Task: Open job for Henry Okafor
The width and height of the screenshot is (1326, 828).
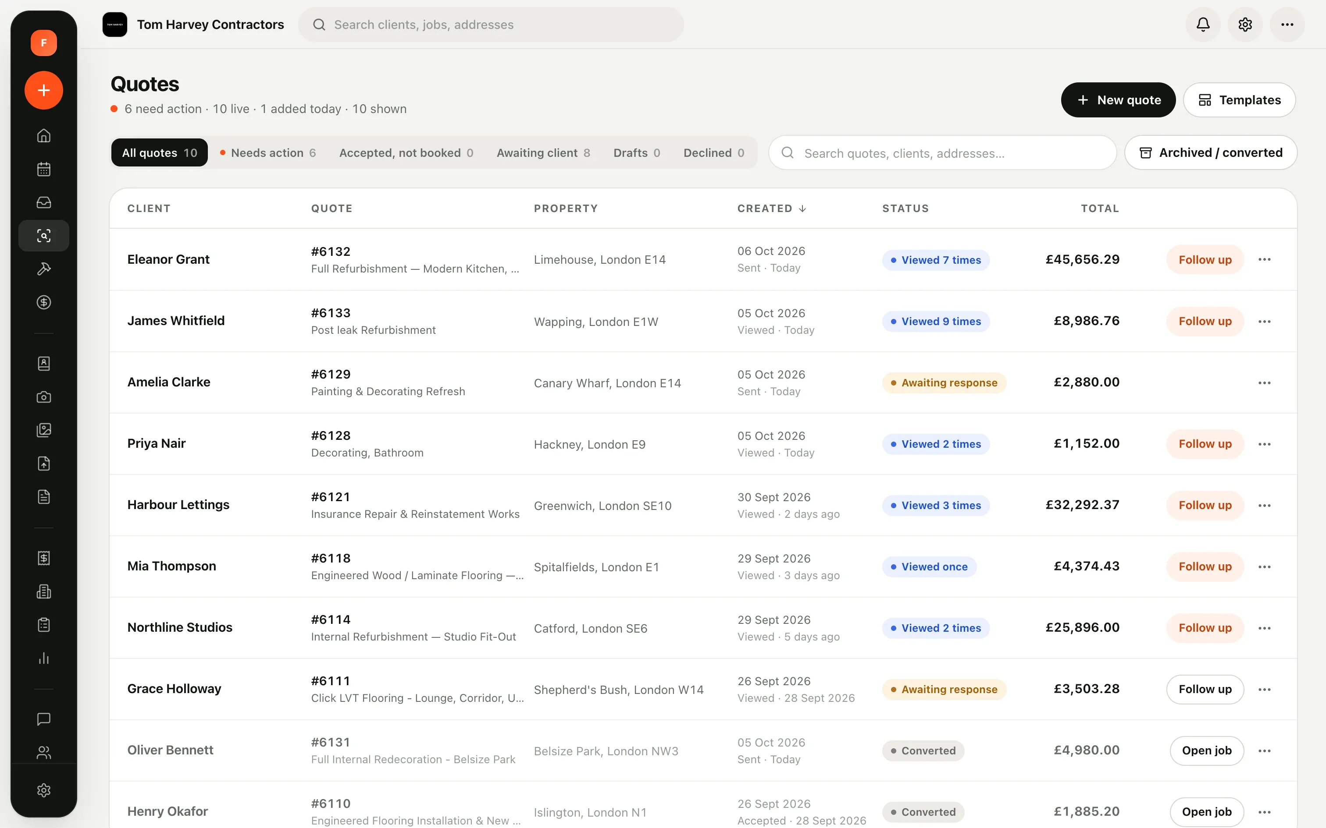Action: pos(1207,812)
